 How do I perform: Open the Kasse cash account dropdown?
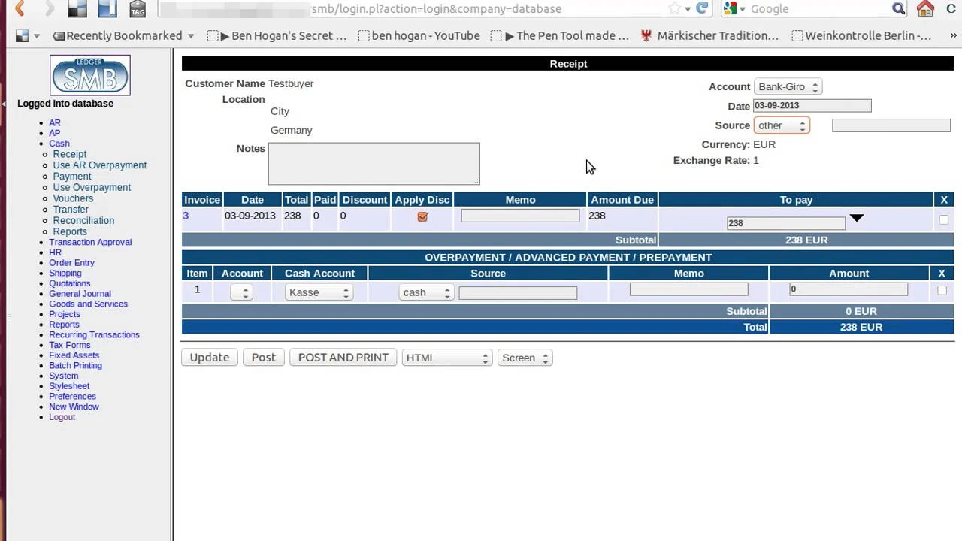click(319, 292)
